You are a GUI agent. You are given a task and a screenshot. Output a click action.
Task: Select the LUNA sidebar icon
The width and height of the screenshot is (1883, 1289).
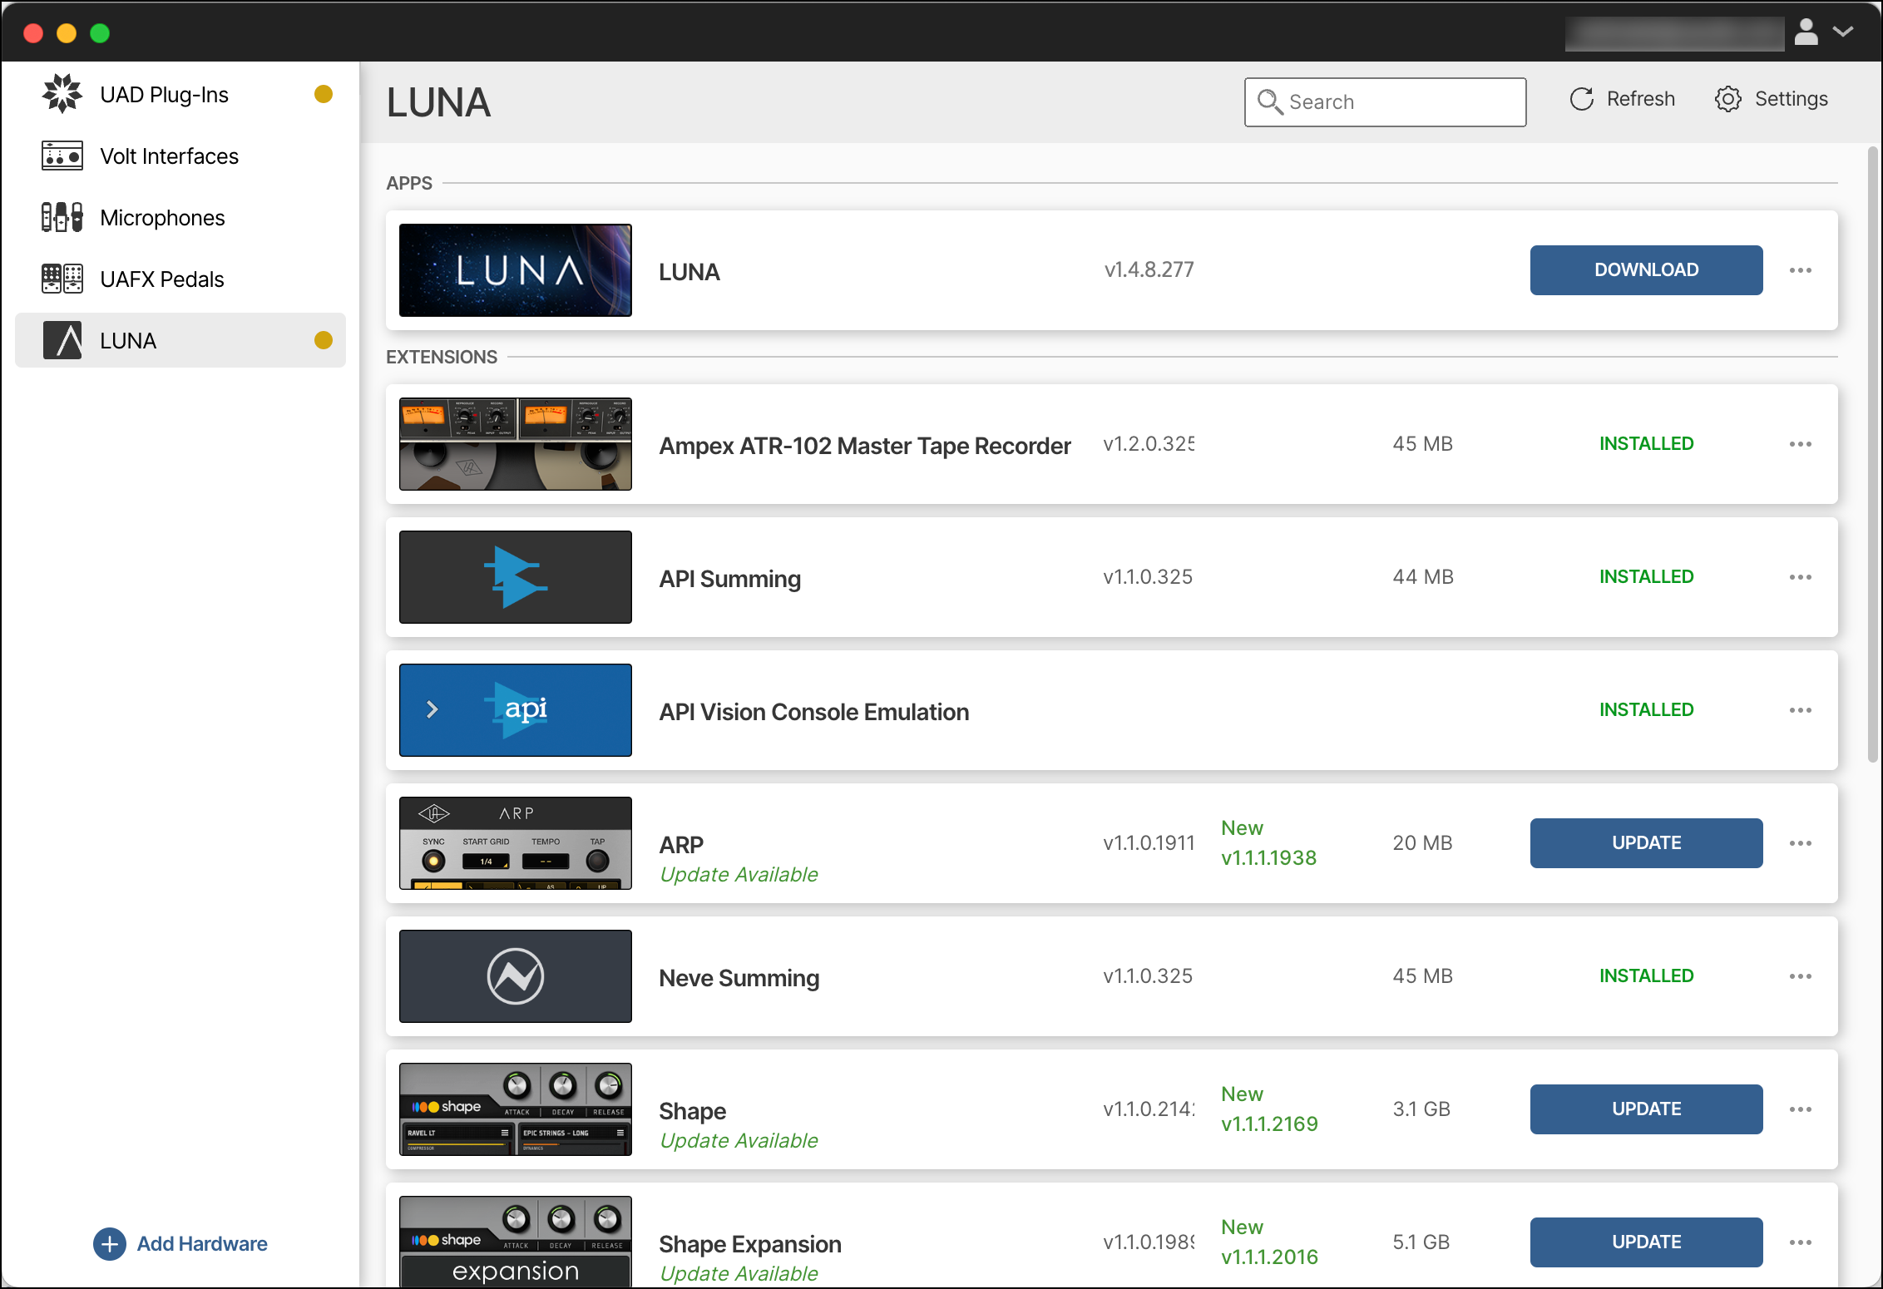pos(62,340)
